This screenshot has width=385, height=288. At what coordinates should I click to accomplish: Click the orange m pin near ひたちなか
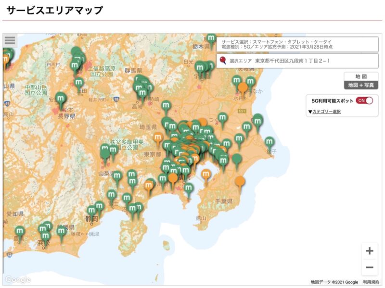pyautogui.click(x=243, y=87)
